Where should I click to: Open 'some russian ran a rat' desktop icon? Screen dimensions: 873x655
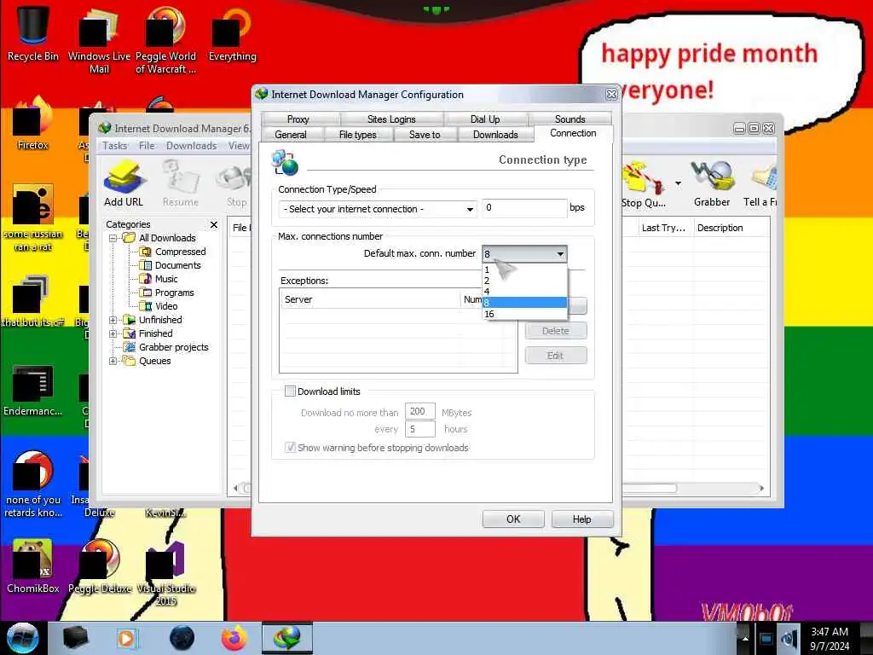coord(33,218)
